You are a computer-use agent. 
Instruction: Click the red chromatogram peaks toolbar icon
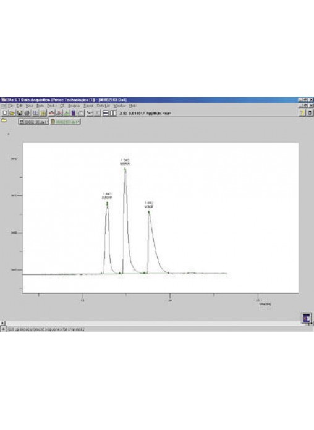(x=52, y=113)
